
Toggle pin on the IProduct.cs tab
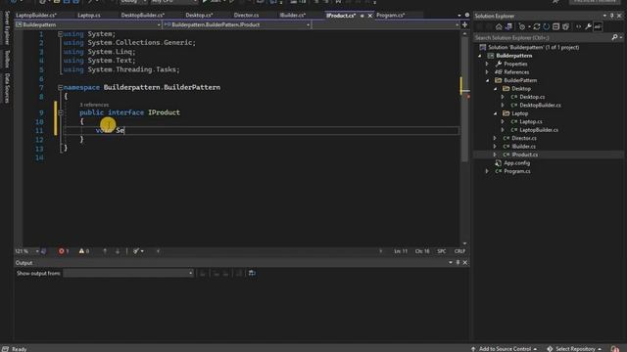pos(362,16)
